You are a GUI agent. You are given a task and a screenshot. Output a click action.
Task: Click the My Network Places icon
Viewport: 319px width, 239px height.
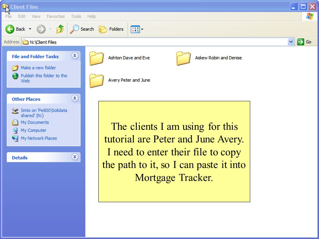click(x=15, y=138)
